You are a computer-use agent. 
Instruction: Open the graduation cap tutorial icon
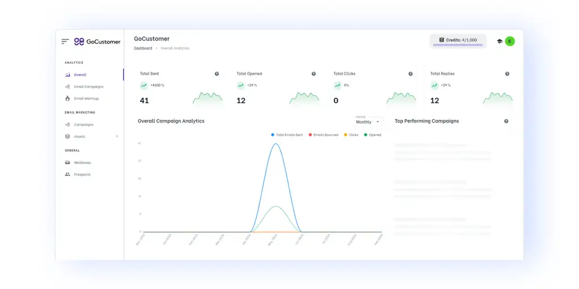pyautogui.click(x=500, y=41)
